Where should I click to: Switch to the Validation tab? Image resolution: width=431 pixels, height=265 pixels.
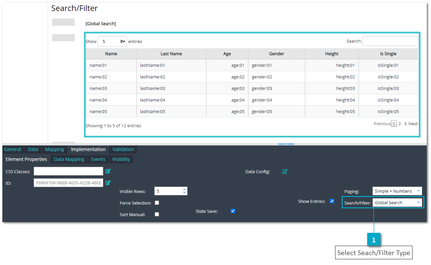[x=123, y=149]
